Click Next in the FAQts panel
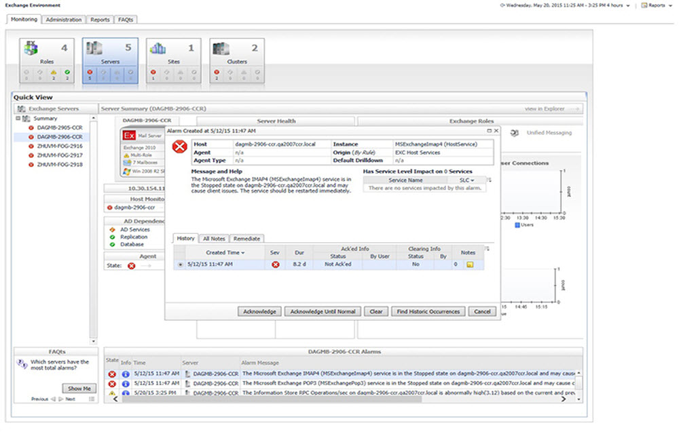This screenshot has height=434, width=679. [70, 399]
